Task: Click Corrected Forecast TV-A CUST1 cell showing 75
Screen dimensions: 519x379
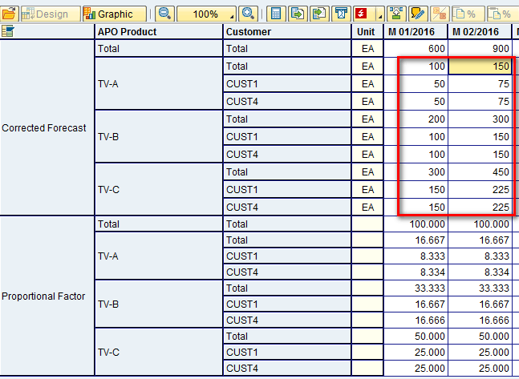Action: [480, 83]
